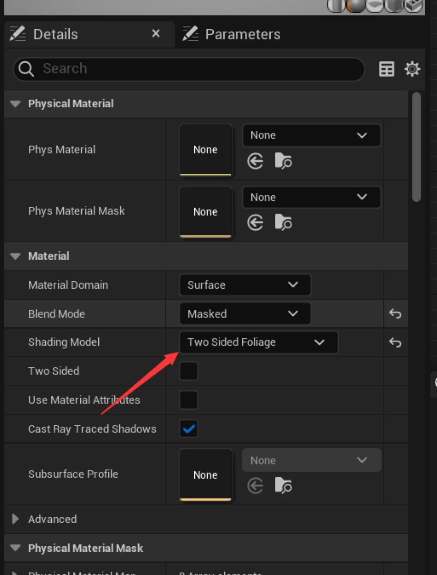This screenshot has height=575, width=437.
Task: Focus the Details search field
Action: tap(189, 69)
